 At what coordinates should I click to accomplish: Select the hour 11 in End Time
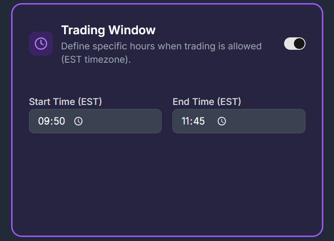(186, 121)
